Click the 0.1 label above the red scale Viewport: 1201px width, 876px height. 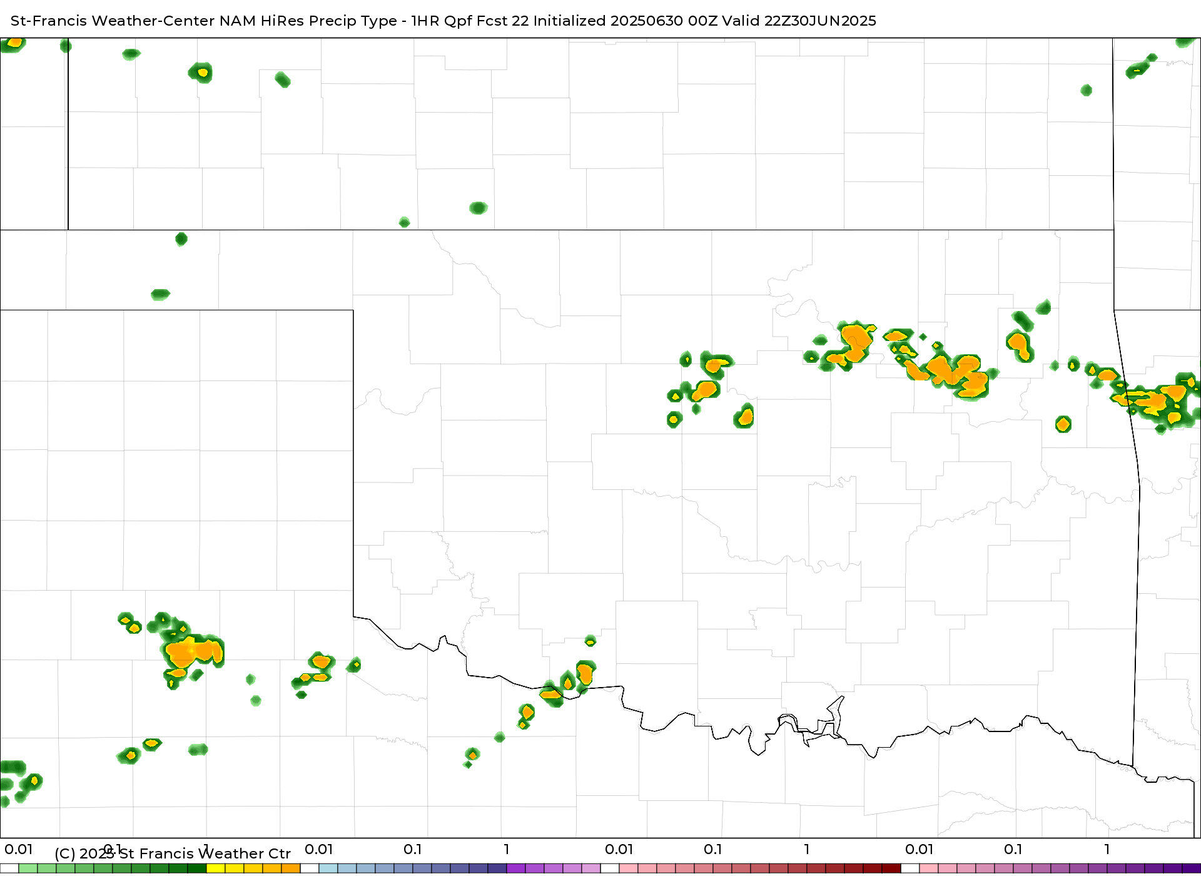[x=713, y=849]
